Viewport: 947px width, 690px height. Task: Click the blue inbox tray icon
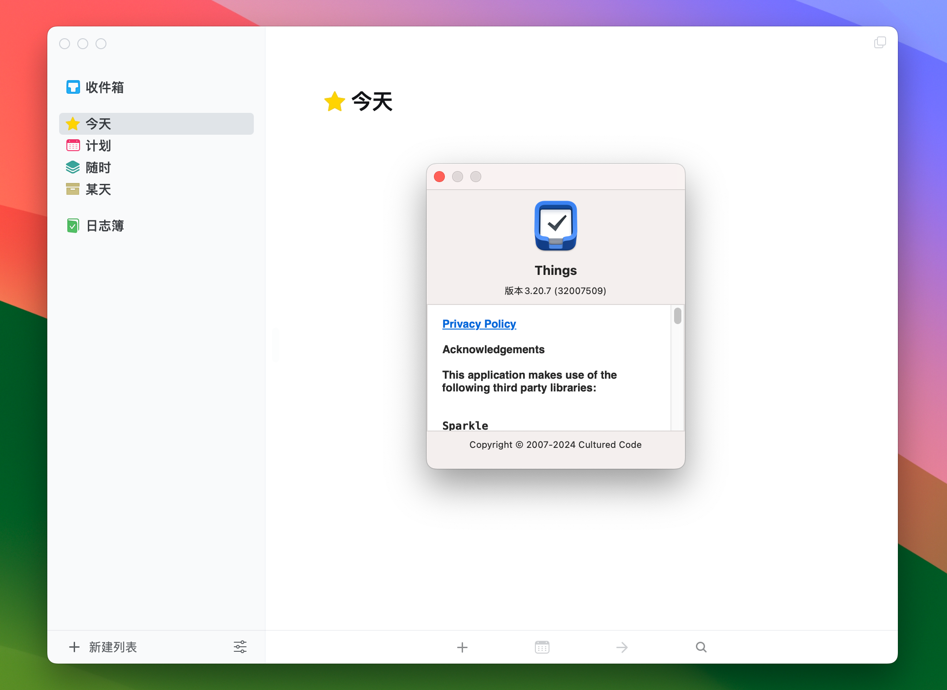click(x=73, y=87)
